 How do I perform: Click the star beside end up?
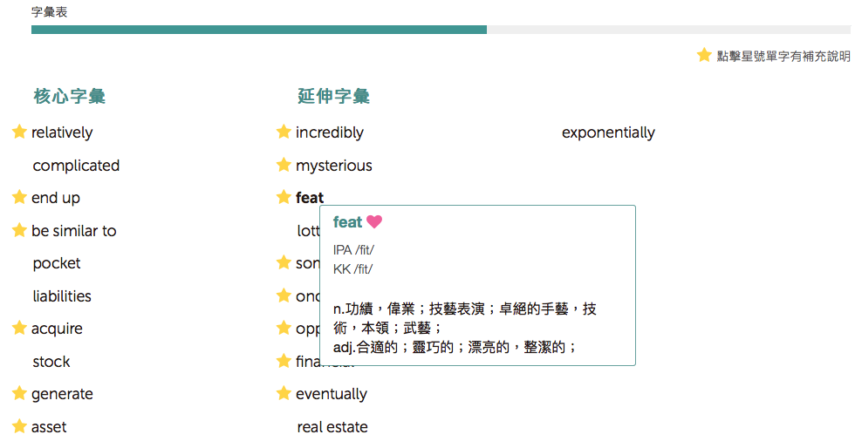pyautogui.click(x=19, y=197)
